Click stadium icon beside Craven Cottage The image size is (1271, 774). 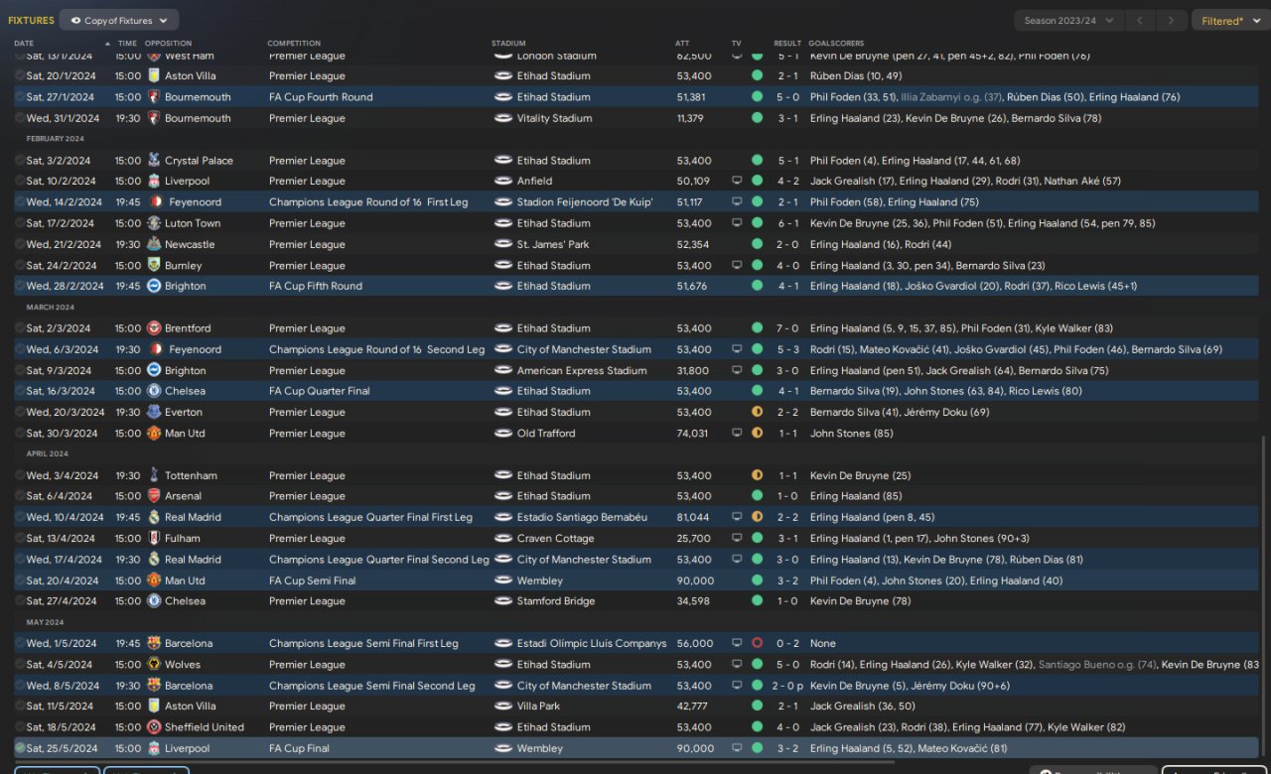(502, 539)
